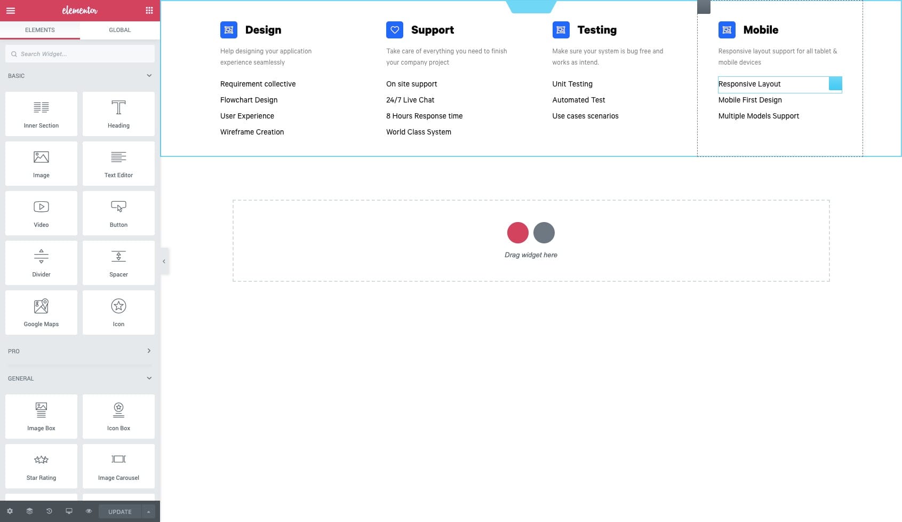Image resolution: width=902 pixels, height=522 pixels.
Task: Toggle the preview eye icon
Action: 89,511
